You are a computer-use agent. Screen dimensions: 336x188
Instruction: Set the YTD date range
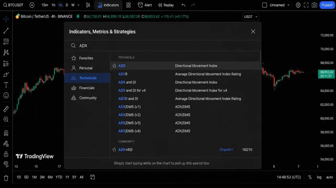pos(59,177)
